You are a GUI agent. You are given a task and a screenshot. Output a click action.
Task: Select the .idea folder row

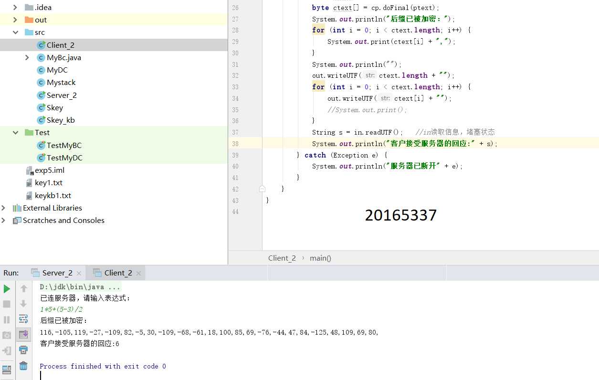click(114, 7)
